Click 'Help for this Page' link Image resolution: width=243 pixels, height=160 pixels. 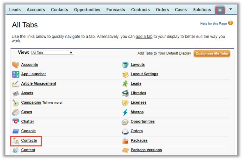[213, 24]
